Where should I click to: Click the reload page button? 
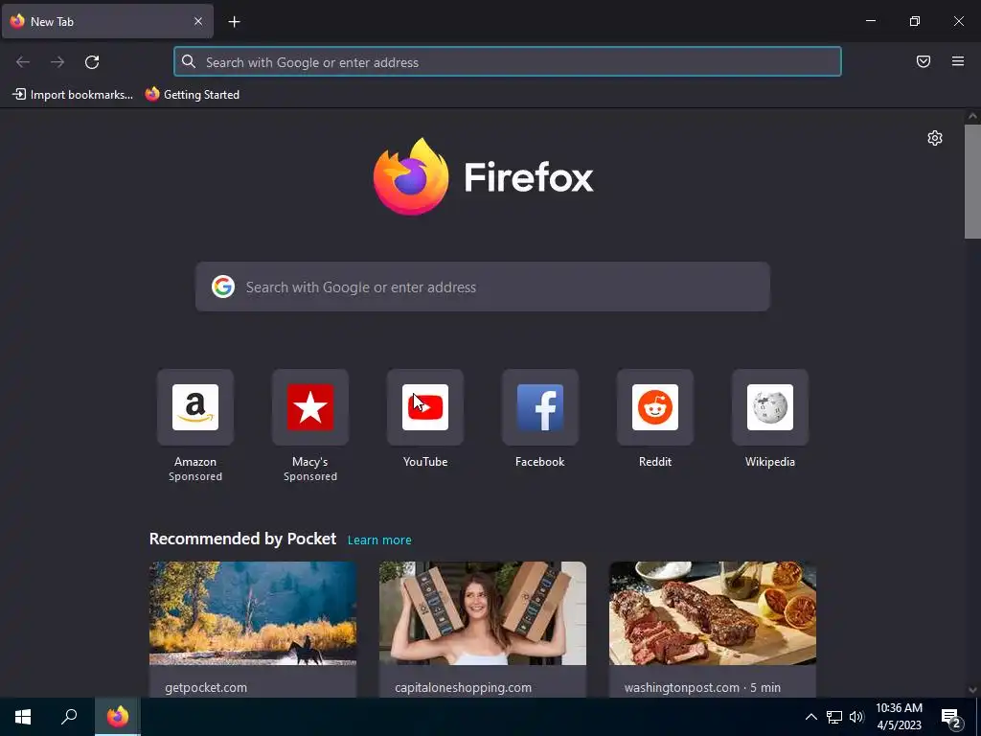click(x=92, y=62)
